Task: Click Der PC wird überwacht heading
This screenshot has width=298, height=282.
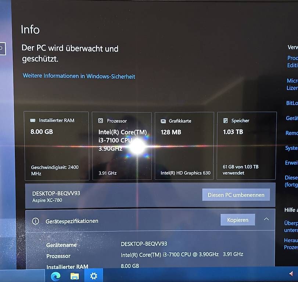Action: pyautogui.click(x=70, y=53)
